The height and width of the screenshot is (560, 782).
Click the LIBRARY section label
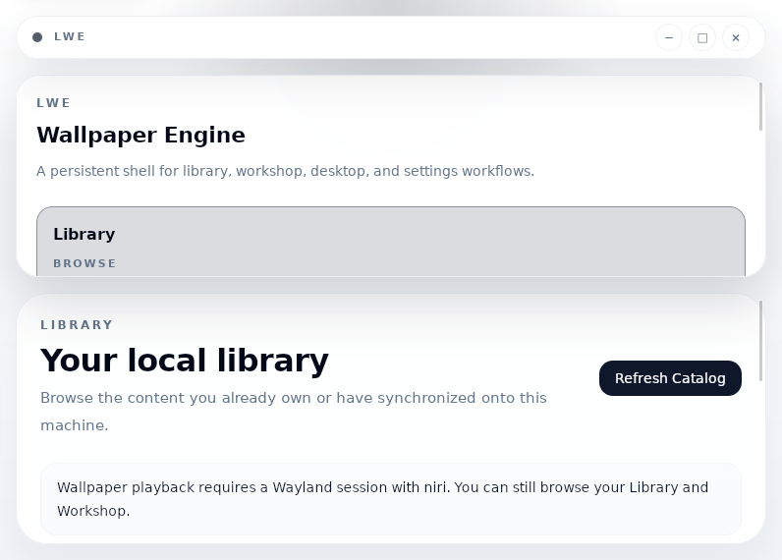[x=77, y=324]
